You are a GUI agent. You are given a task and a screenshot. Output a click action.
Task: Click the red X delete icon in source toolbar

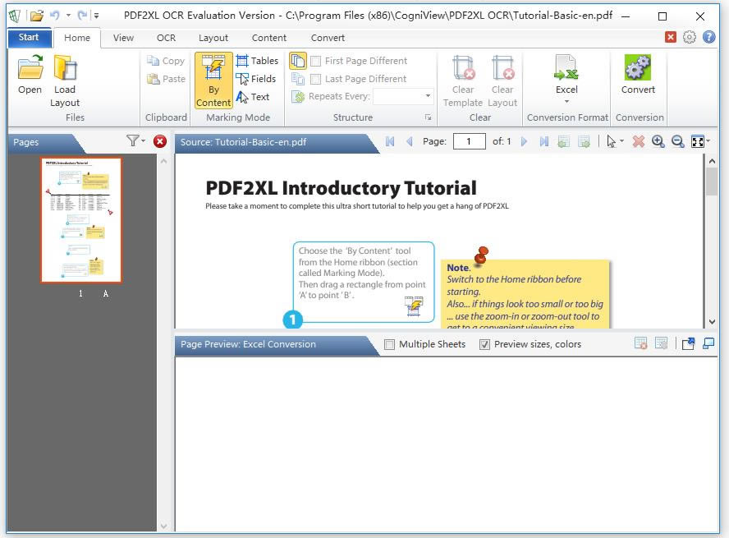tap(639, 141)
